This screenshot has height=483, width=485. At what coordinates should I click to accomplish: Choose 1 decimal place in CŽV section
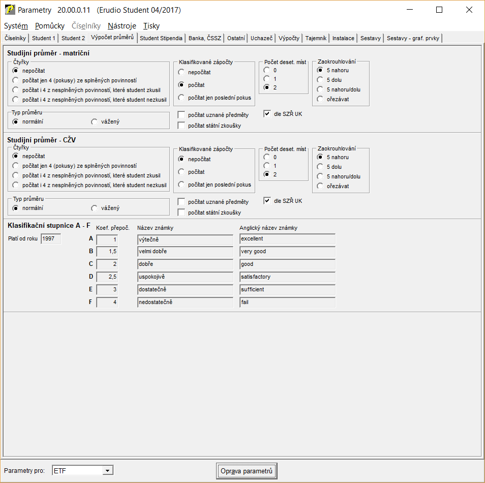point(267,166)
